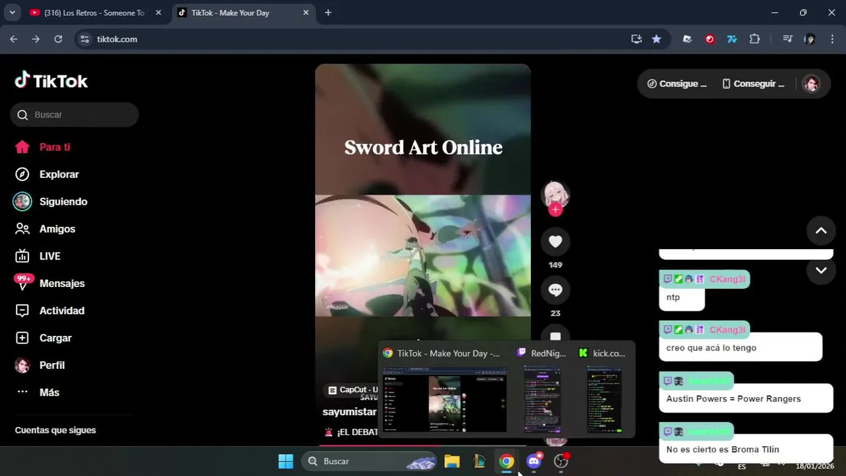Switch to the Los Retros YouTube tab
The width and height of the screenshot is (846, 476).
93,13
